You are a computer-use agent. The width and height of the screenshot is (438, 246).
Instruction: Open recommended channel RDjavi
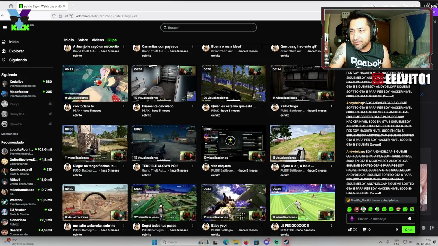pos(27,181)
